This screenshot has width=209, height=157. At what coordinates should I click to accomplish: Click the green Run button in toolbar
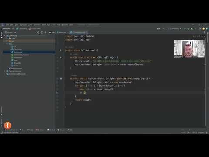pos(185,29)
